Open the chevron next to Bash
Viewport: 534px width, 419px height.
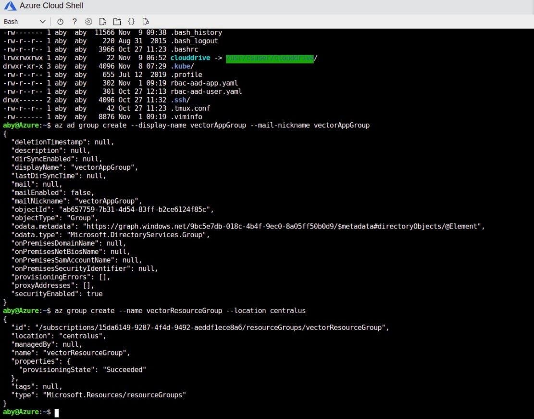[42, 22]
